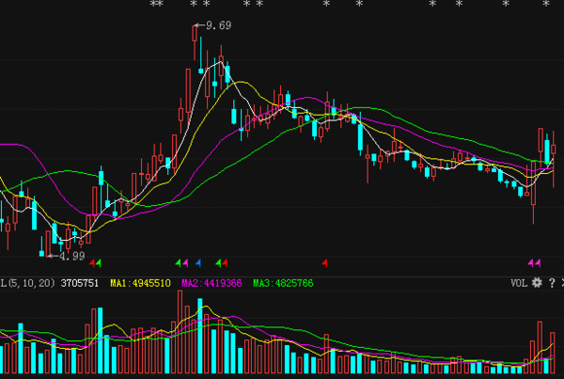Click the candlestick at the 9.69 peak
Screen dimensions: 564x379
click(195, 42)
